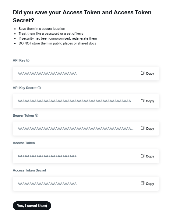Click the copy icon in API Key row
Viewport: 173px width, 219px height.
[143, 73]
